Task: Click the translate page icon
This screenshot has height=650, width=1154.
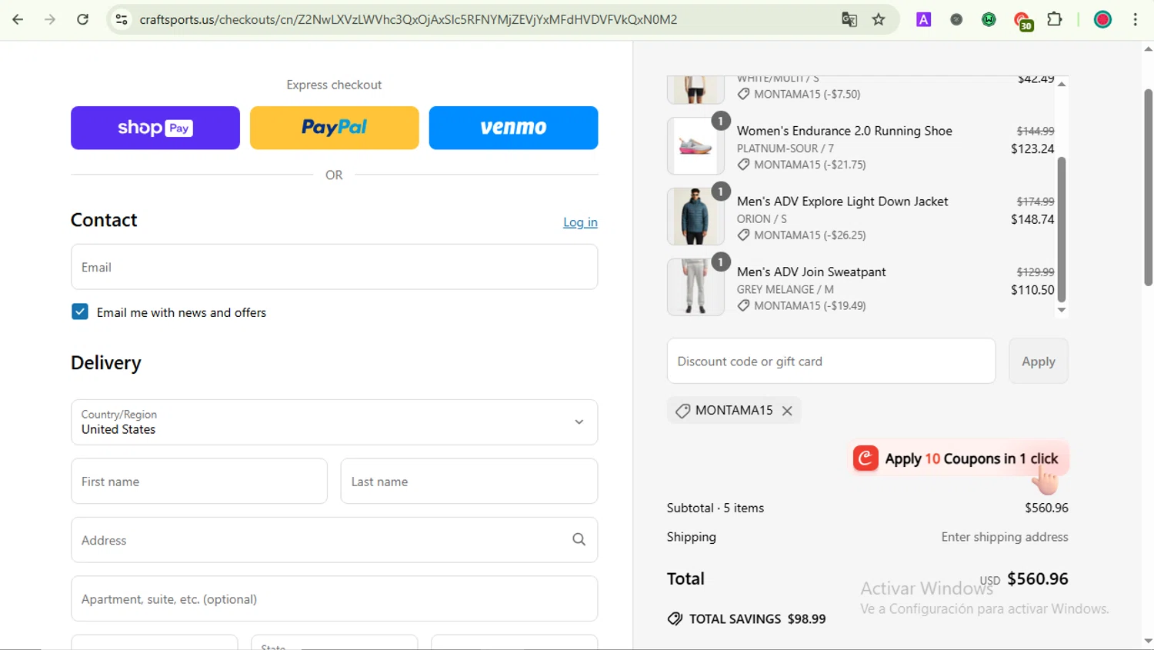Action: coord(849,19)
